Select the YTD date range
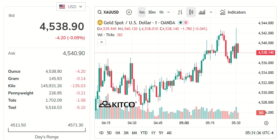The width and height of the screenshot is (278, 140). pyautogui.click(x=144, y=133)
